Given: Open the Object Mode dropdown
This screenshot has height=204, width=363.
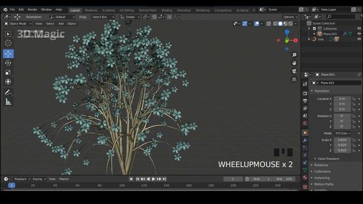Looking at the screenshot, I should [18, 24].
